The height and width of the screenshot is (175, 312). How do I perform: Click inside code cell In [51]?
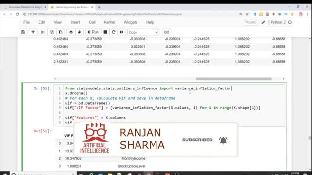169,105
